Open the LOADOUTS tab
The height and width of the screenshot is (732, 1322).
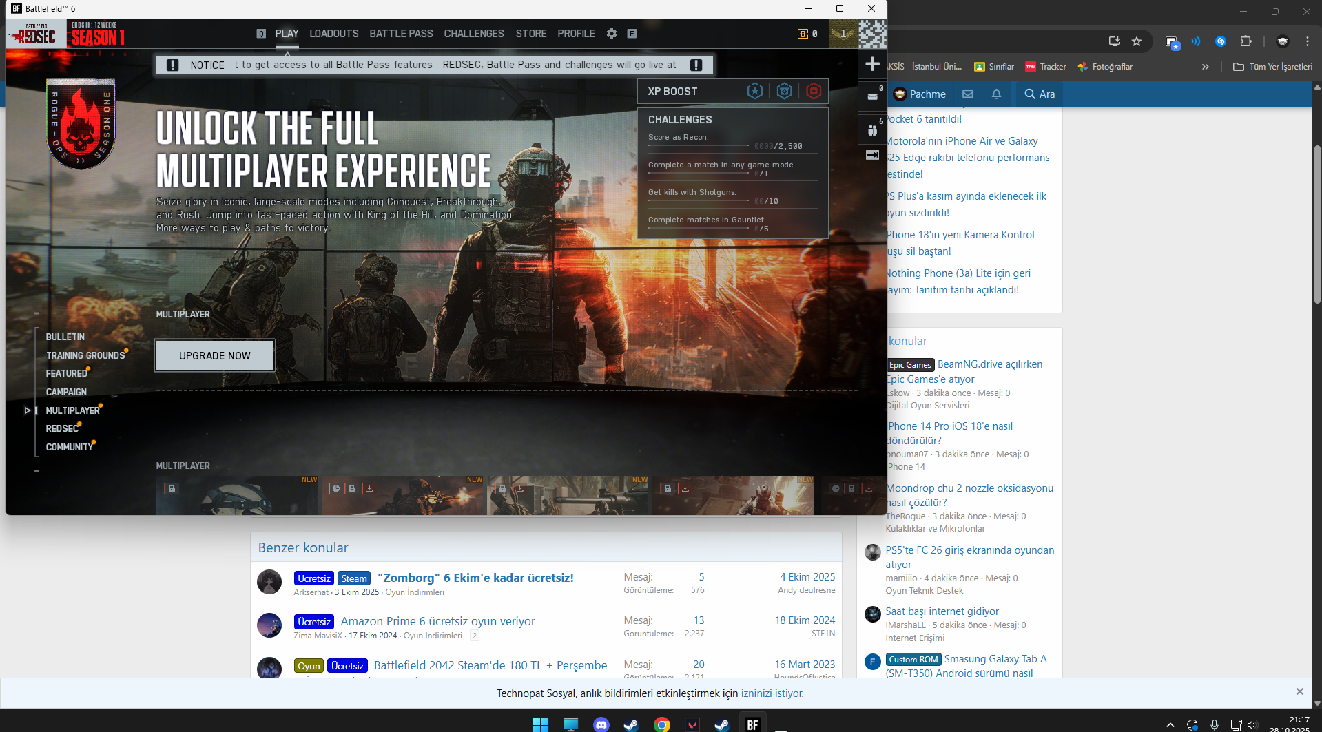point(334,34)
